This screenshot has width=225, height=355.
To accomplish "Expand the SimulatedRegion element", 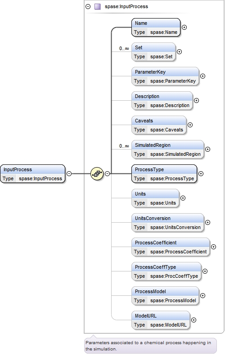I will (x=207, y=149).
